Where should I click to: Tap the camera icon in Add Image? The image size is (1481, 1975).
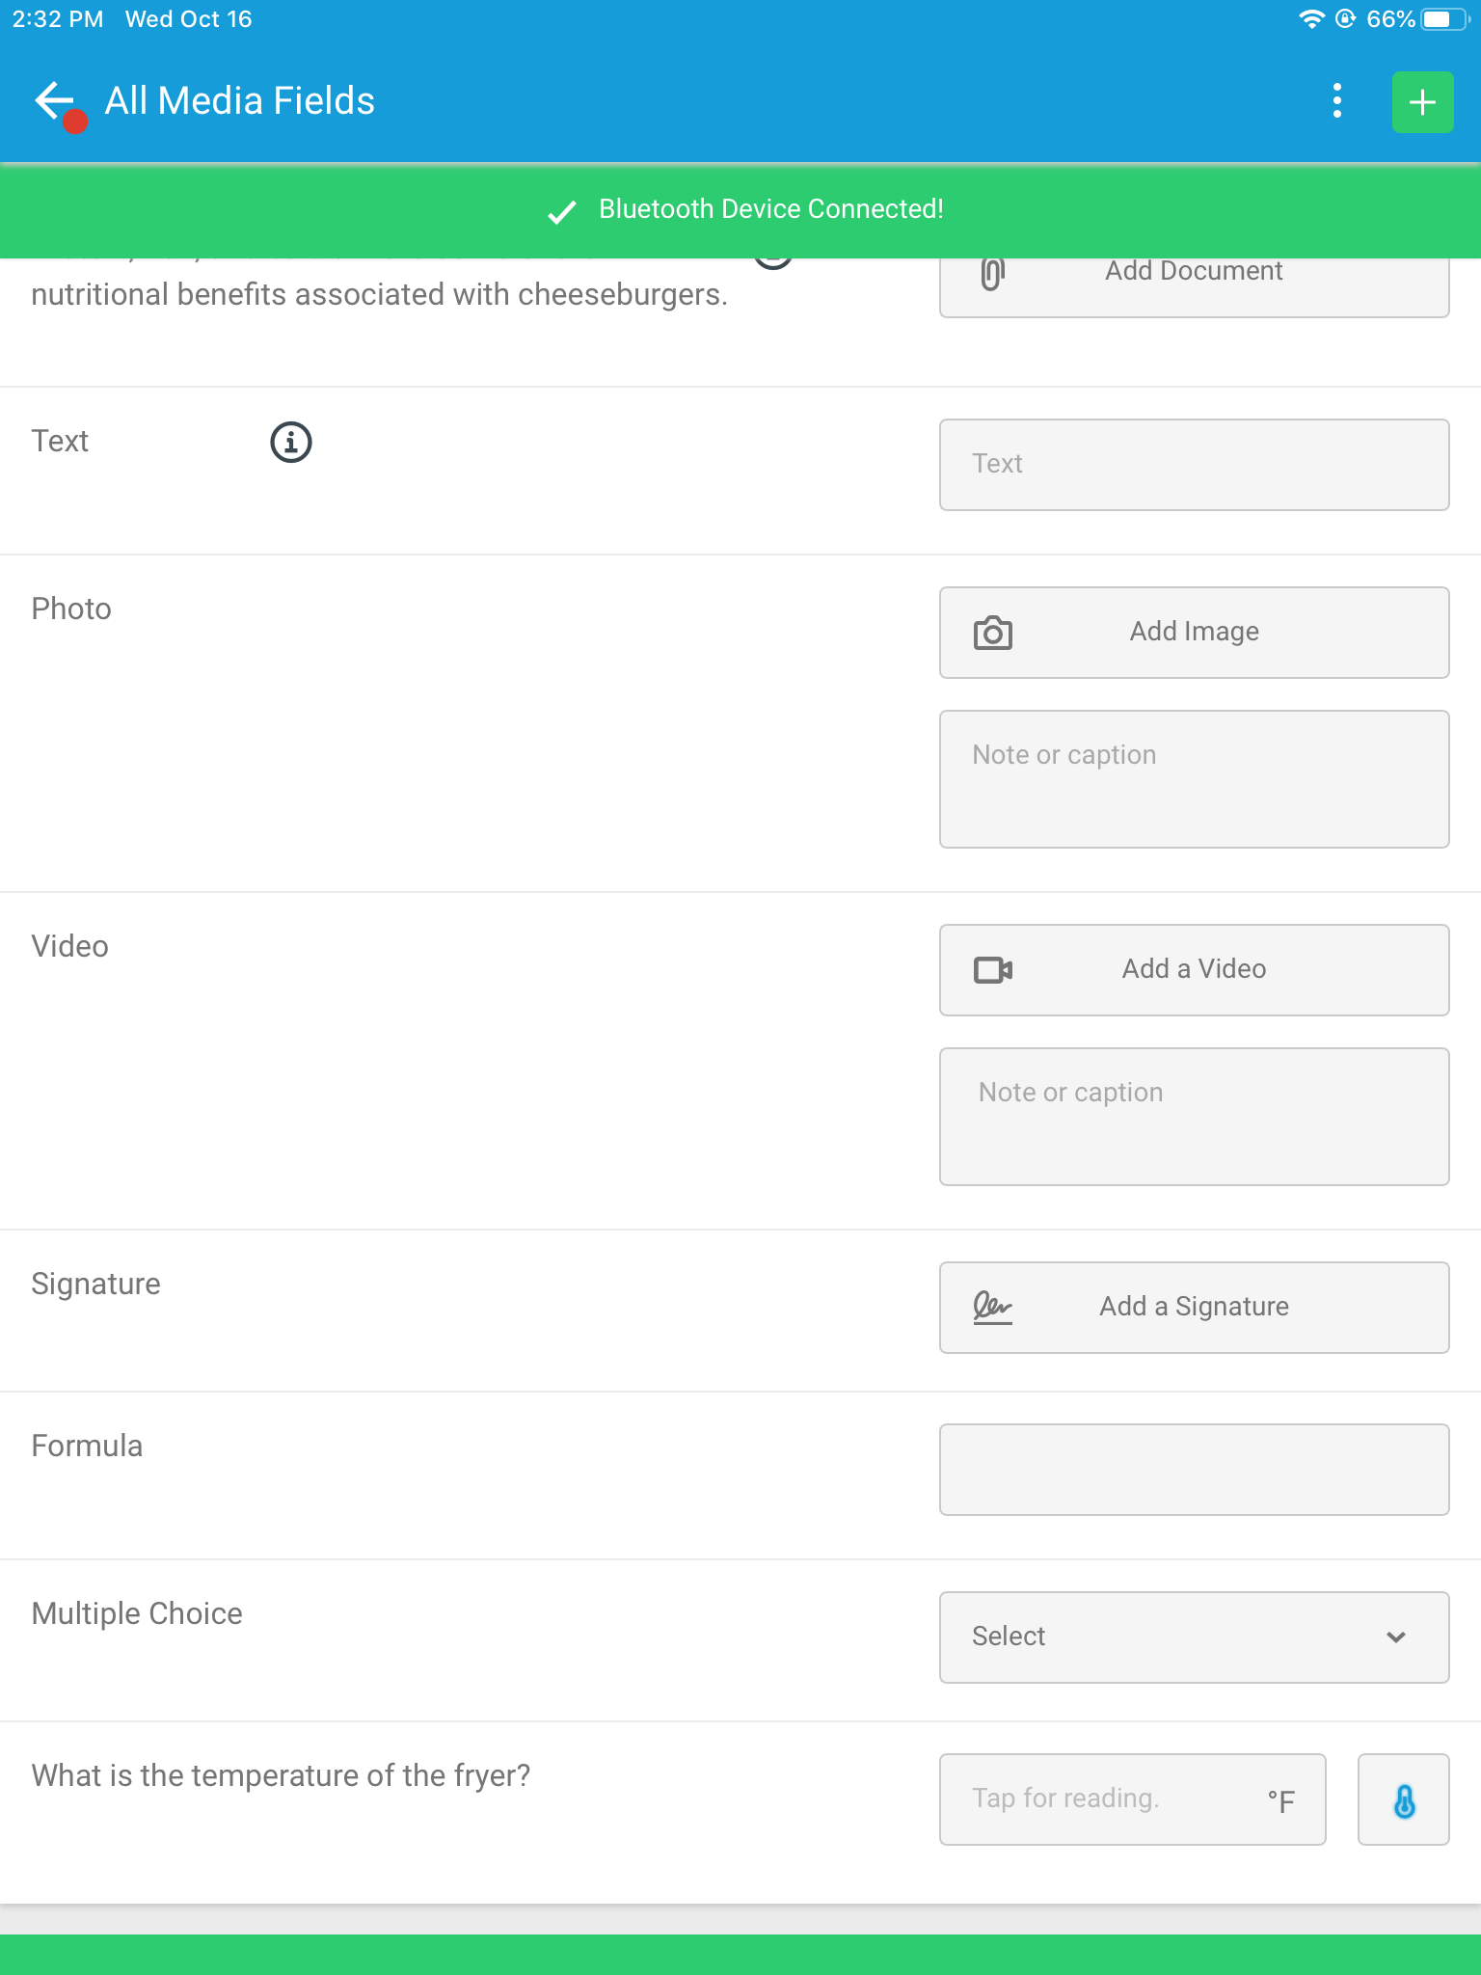(992, 633)
